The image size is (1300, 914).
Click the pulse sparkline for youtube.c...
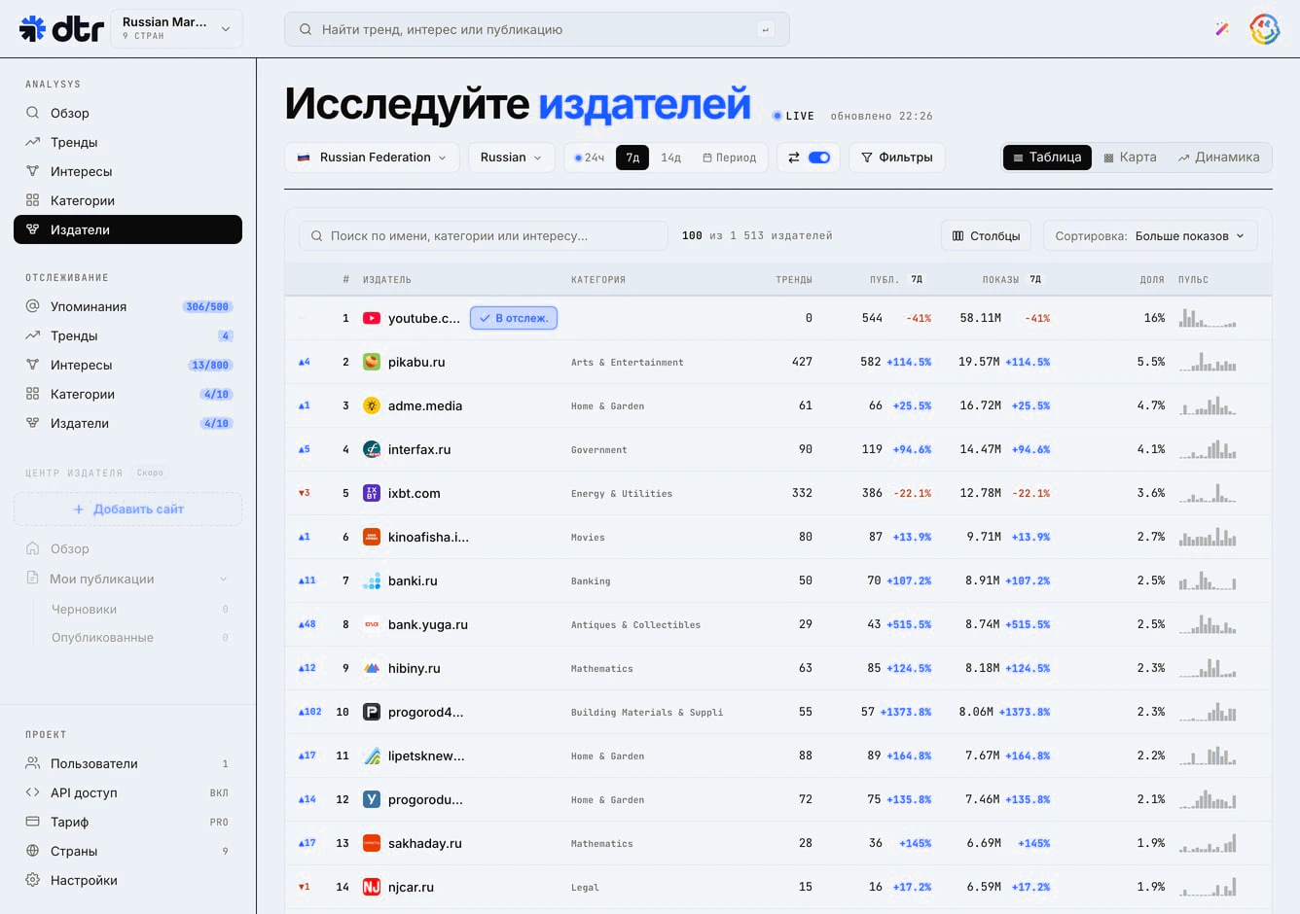coord(1208,318)
